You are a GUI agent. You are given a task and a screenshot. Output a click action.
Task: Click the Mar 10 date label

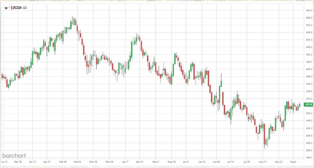[x=93, y=161]
